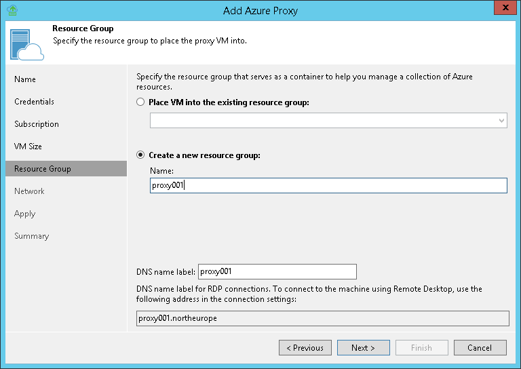Cancel the Add Azure Proxy wizard
Screen dimensions: 521x369
(x=480, y=348)
